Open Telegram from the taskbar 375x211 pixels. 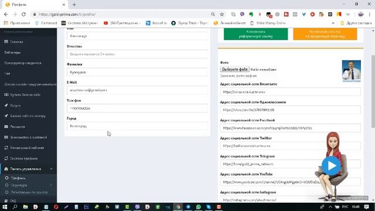pyautogui.click(x=188, y=207)
